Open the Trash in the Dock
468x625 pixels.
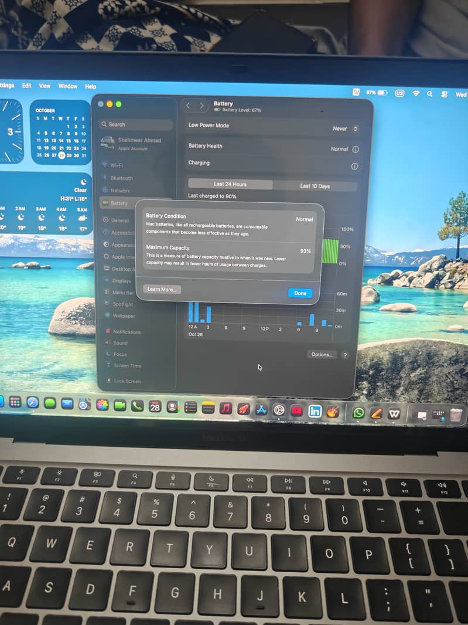coord(456,415)
